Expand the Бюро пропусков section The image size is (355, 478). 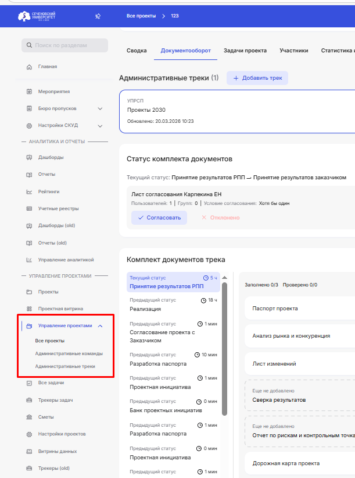coord(100,109)
